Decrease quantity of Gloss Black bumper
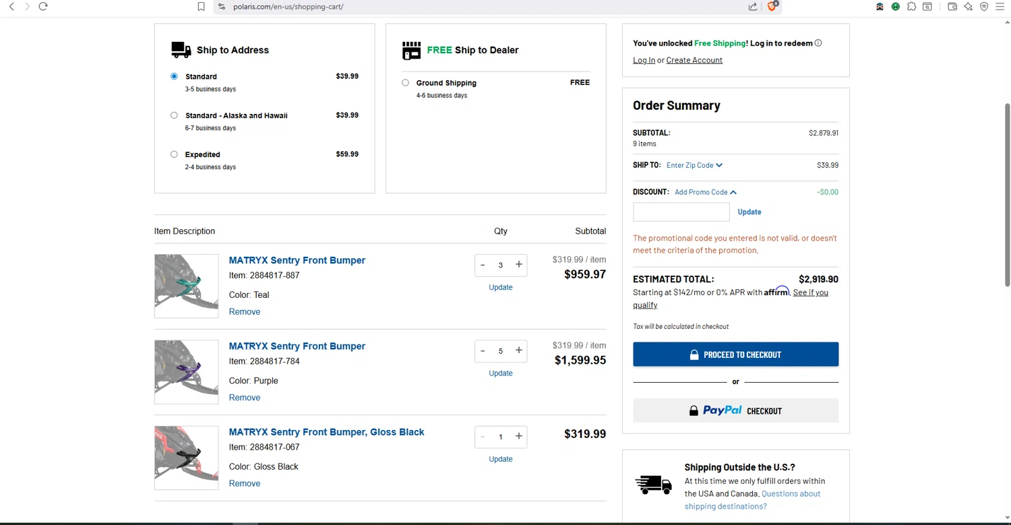The height and width of the screenshot is (525, 1011). (483, 437)
